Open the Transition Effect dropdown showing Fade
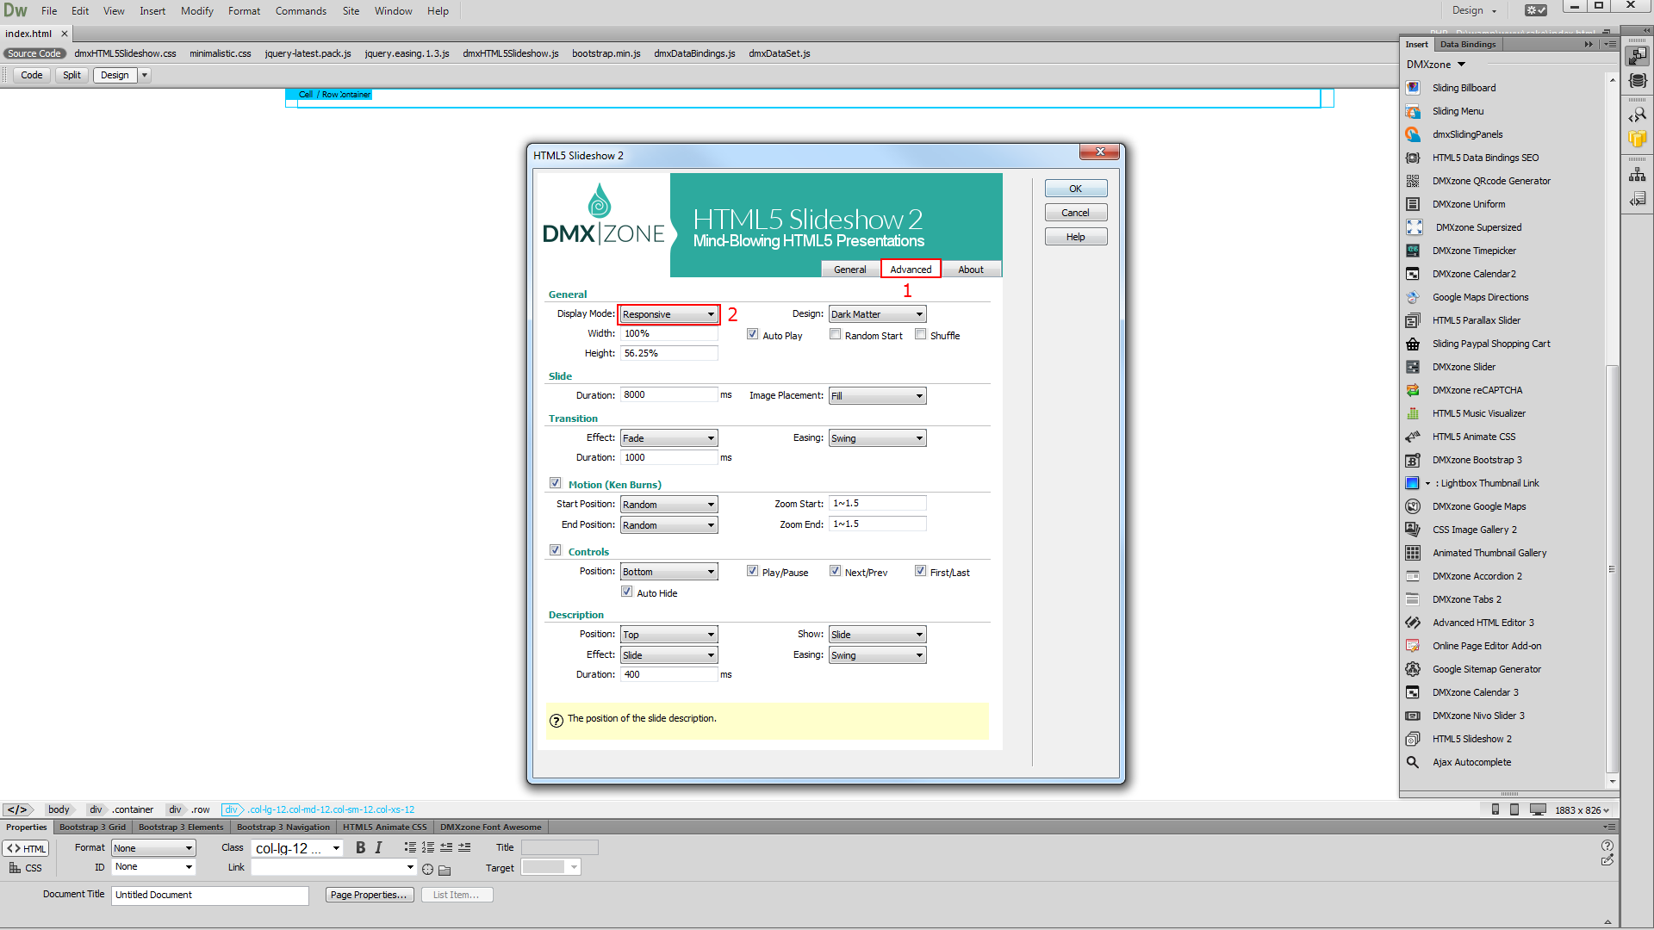The image size is (1654, 930). (x=668, y=438)
